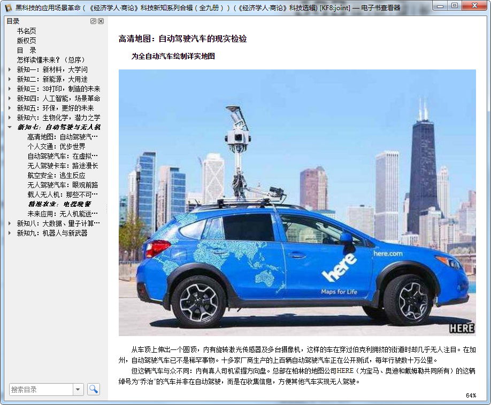This screenshot has width=491, height=405.
Task: Expand 新知六：生物化学 section arrow
Action: point(10,118)
